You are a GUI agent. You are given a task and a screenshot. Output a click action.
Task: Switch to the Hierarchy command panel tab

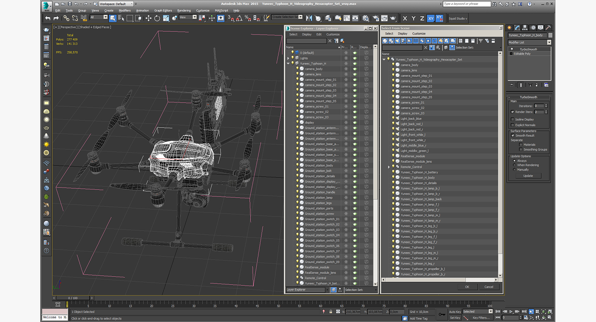(x=526, y=28)
